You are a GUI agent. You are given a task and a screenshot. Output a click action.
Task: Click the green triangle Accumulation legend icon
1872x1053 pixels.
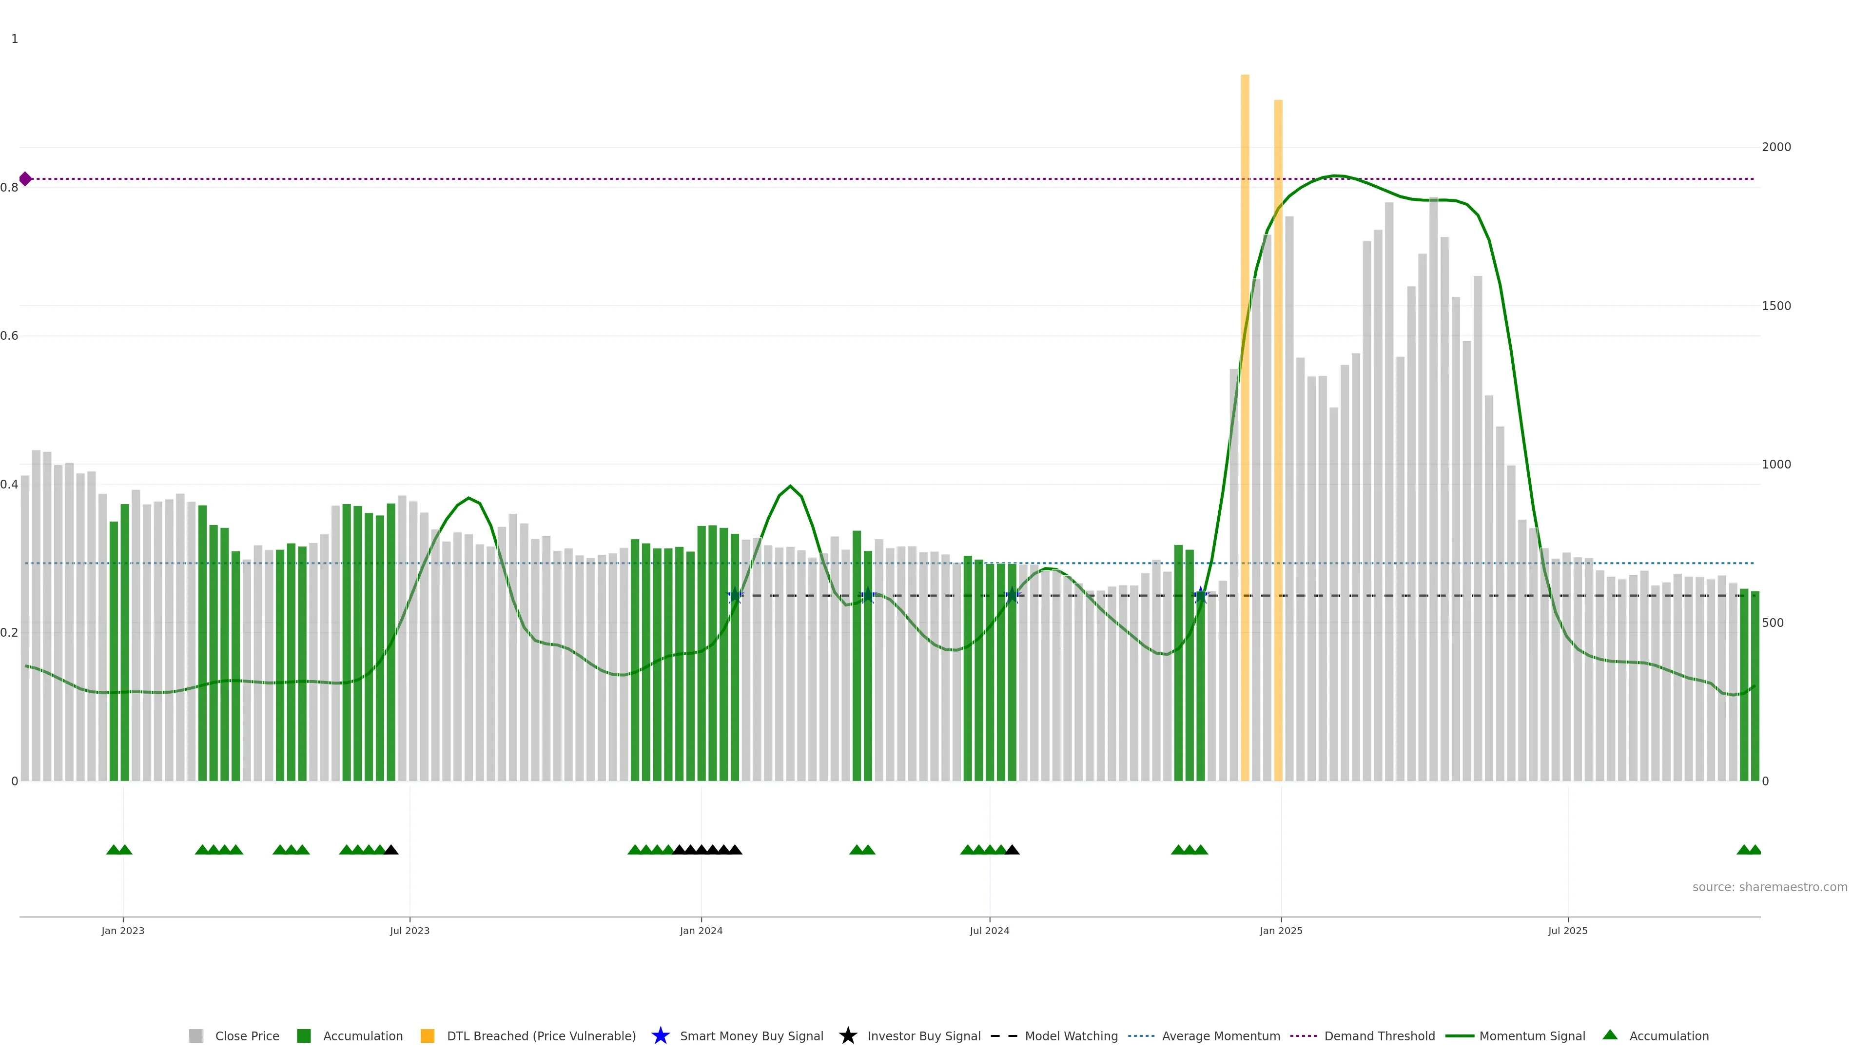(1610, 1035)
